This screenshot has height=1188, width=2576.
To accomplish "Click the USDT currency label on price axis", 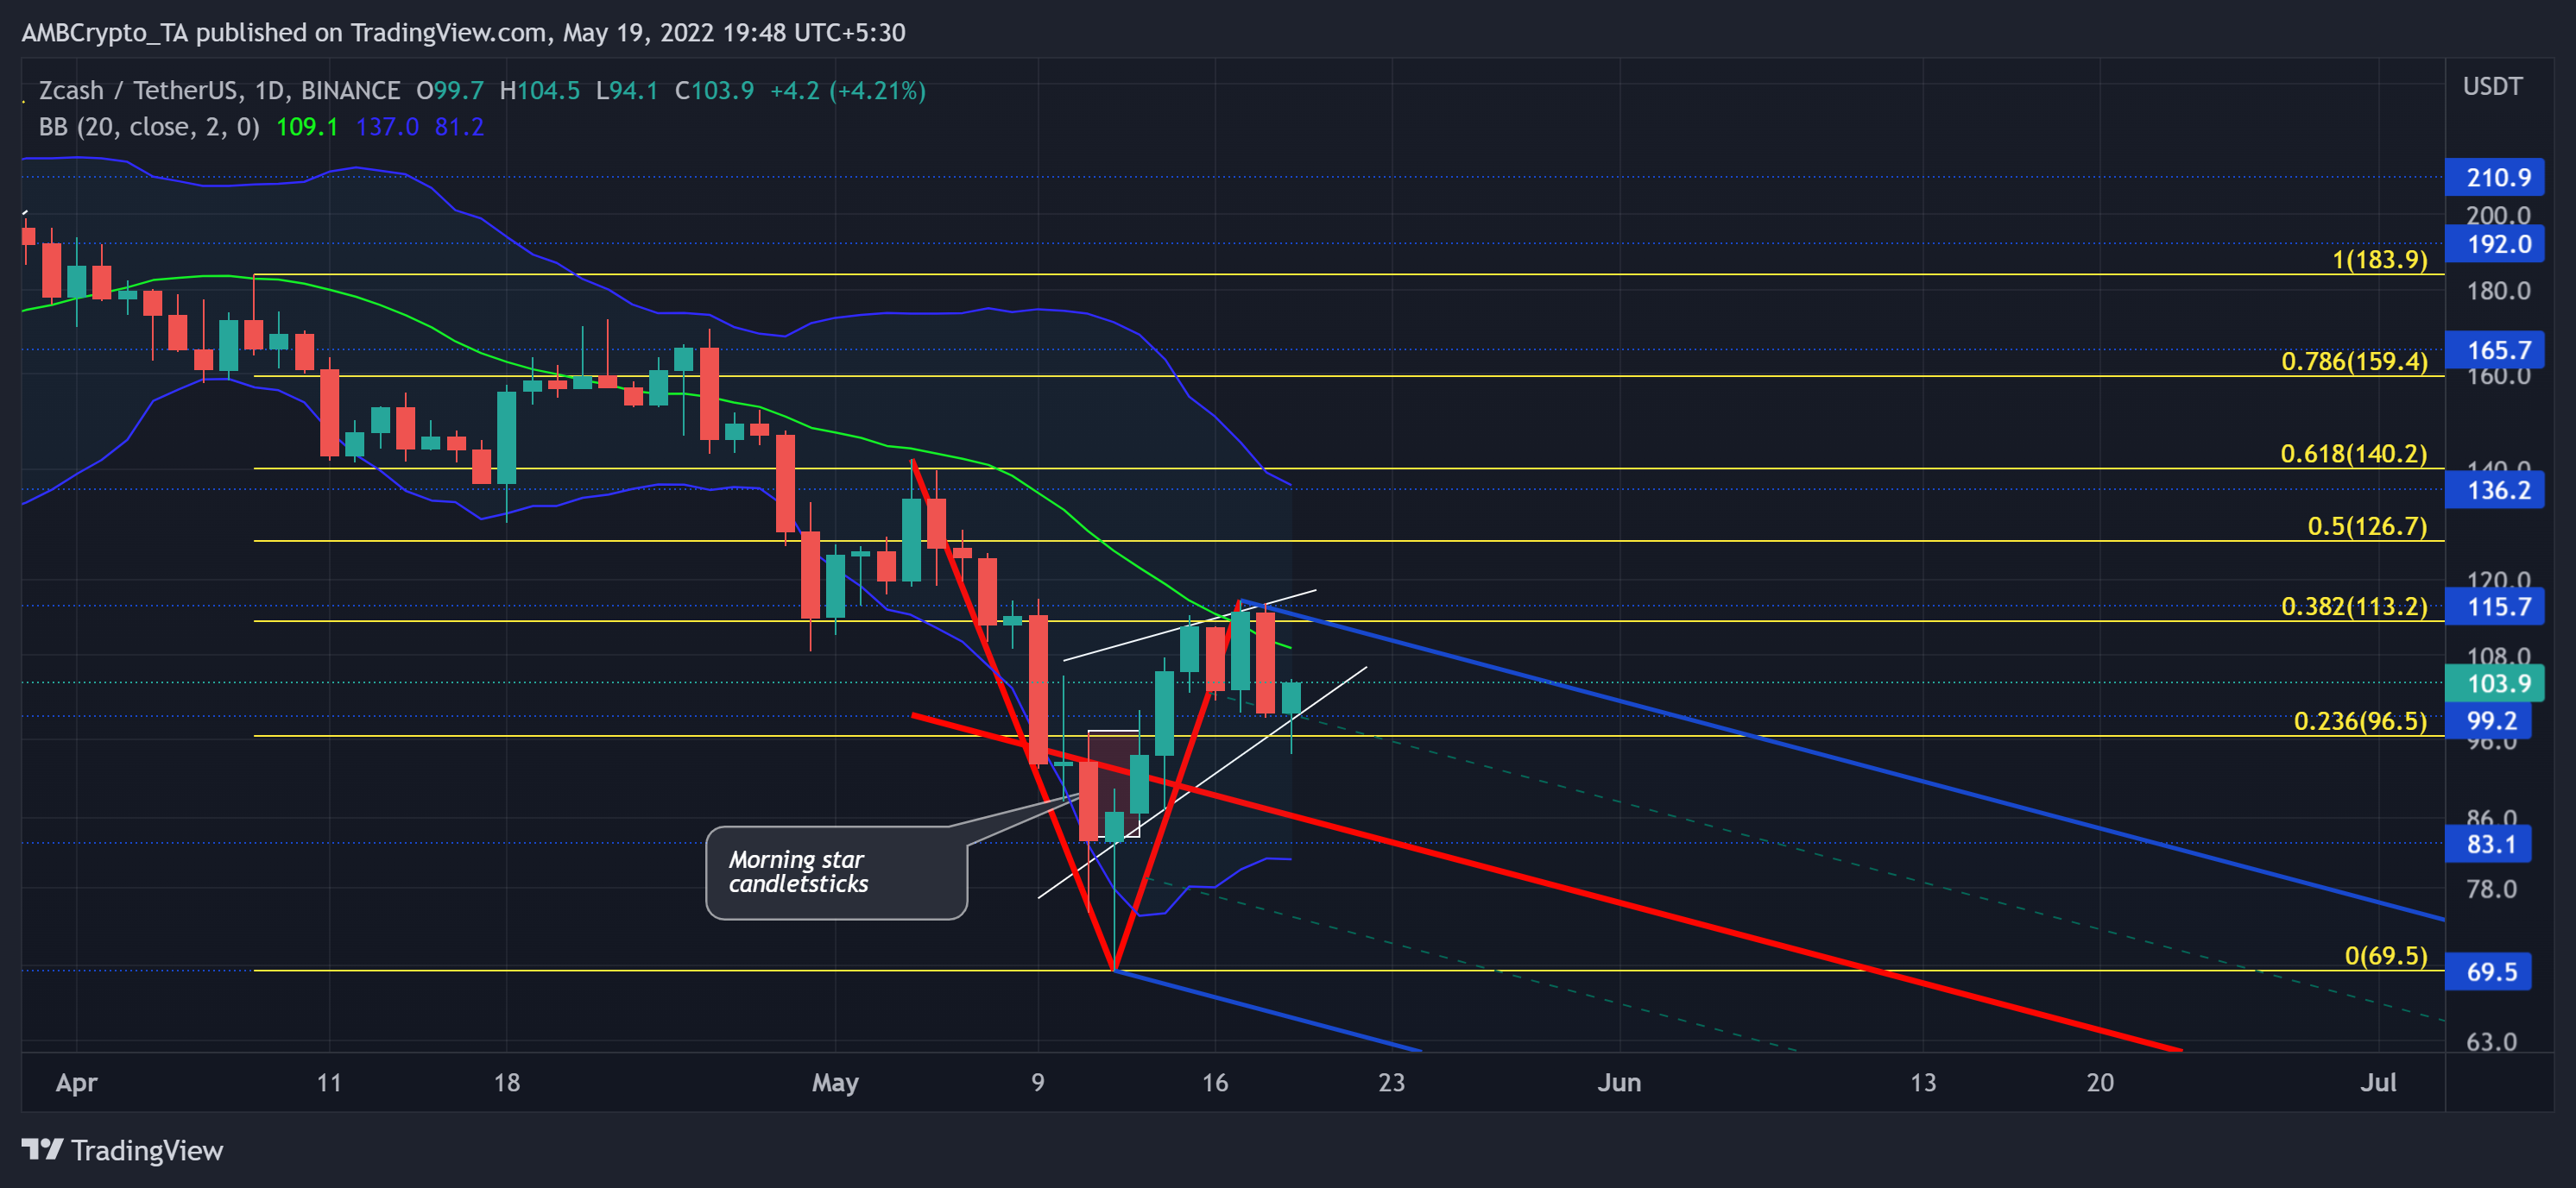I will [2492, 86].
